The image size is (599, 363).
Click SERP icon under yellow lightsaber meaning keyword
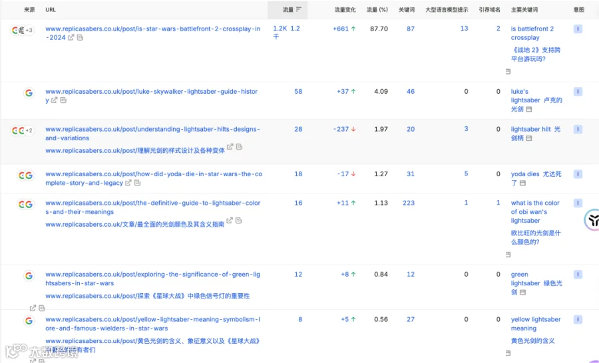pyautogui.click(x=508, y=354)
